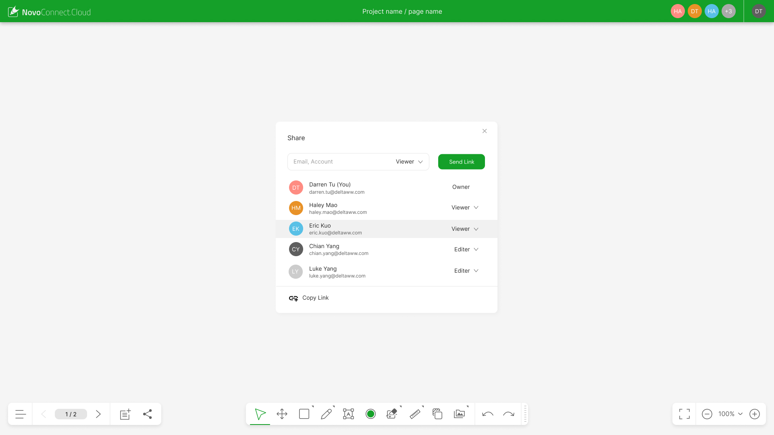Expand Chian Yang's Editer role dropdown
Image resolution: width=774 pixels, height=435 pixels.
pos(466,249)
